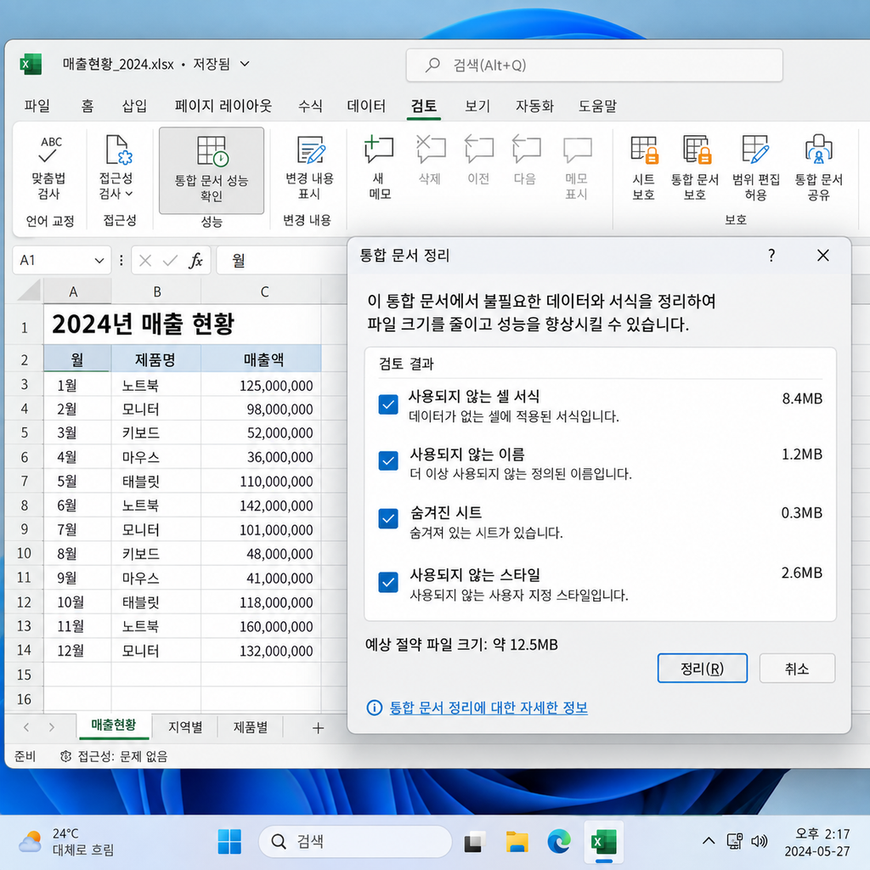Click formula bar options dots
870x870 pixels.
click(121, 260)
